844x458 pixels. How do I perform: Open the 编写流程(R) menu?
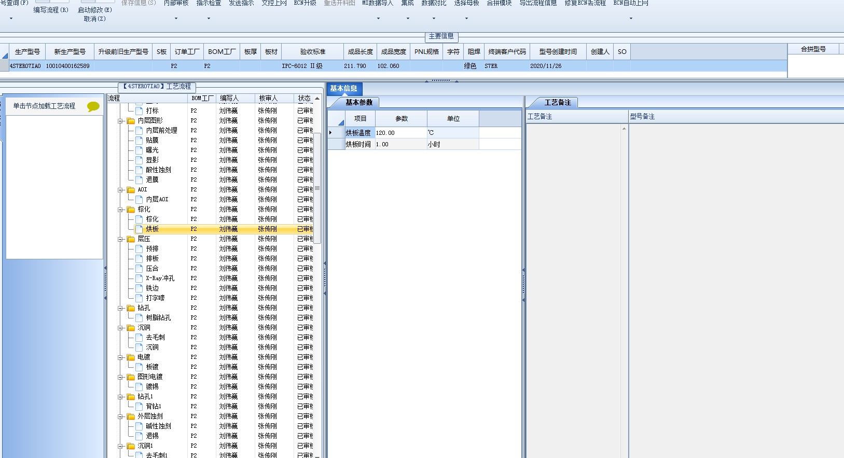(51, 10)
